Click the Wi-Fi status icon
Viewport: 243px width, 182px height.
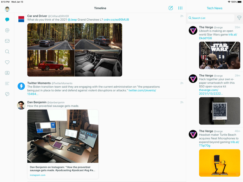click(x=229, y=2)
